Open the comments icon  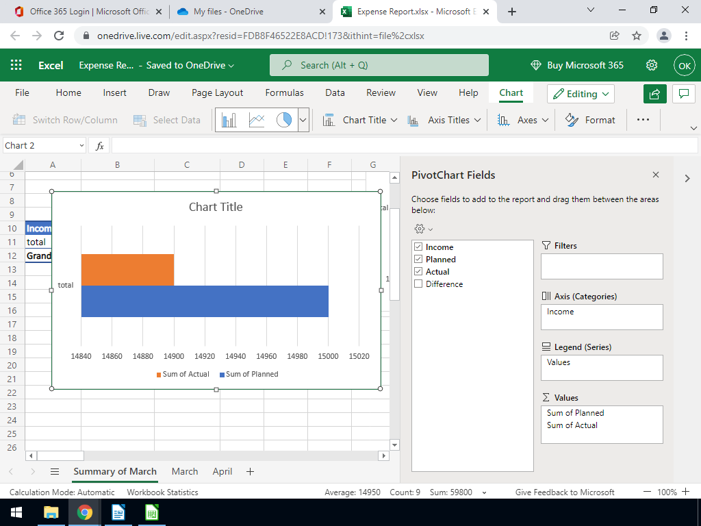coord(683,94)
